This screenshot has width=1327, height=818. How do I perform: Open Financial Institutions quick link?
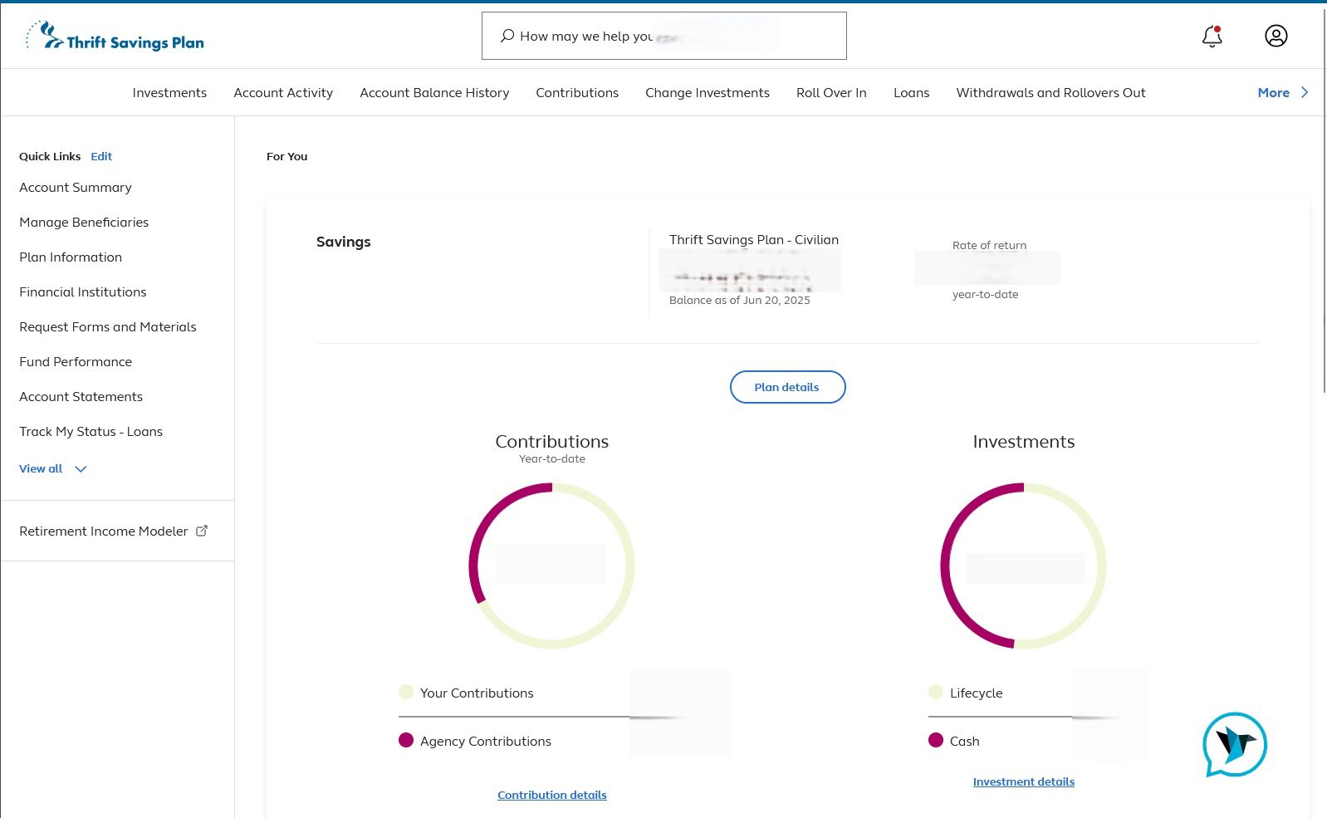click(x=83, y=292)
